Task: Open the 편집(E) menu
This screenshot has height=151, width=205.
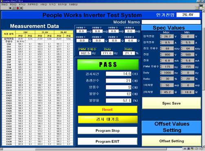Action: [x=13, y=4]
